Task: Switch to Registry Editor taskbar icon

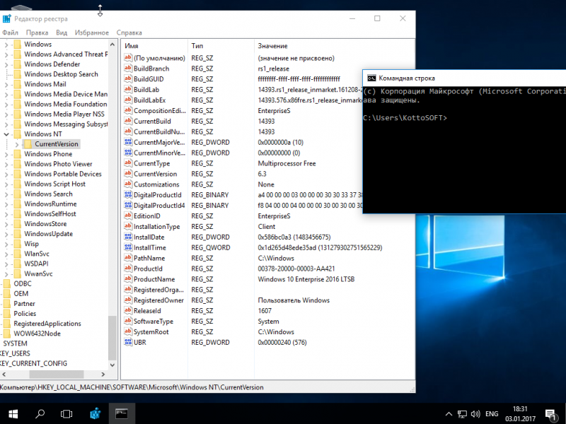Action: 95,413
